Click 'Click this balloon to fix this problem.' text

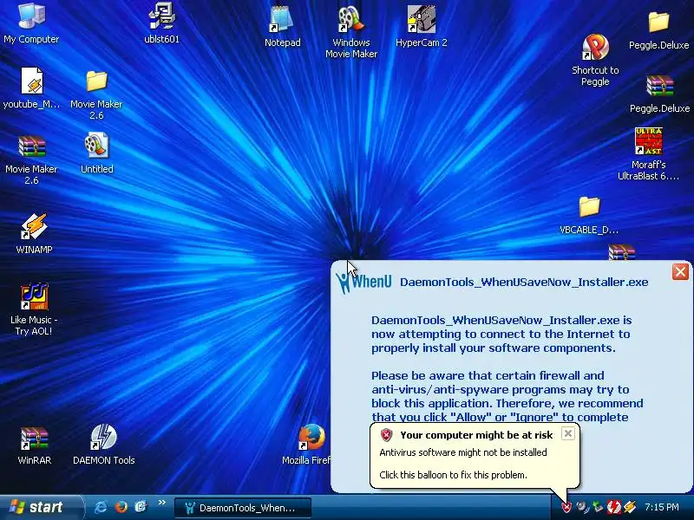click(453, 475)
